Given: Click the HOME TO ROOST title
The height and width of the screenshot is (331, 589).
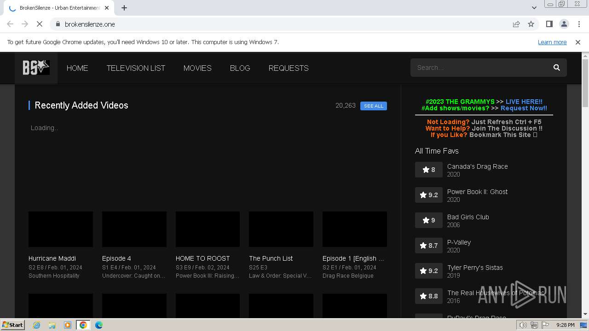Looking at the screenshot, I should tap(202, 258).
